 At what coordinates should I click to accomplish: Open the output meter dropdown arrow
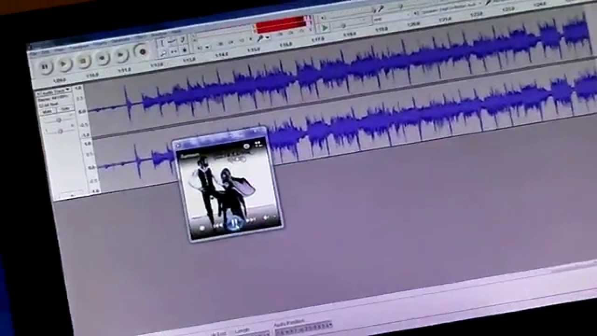point(207,47)
